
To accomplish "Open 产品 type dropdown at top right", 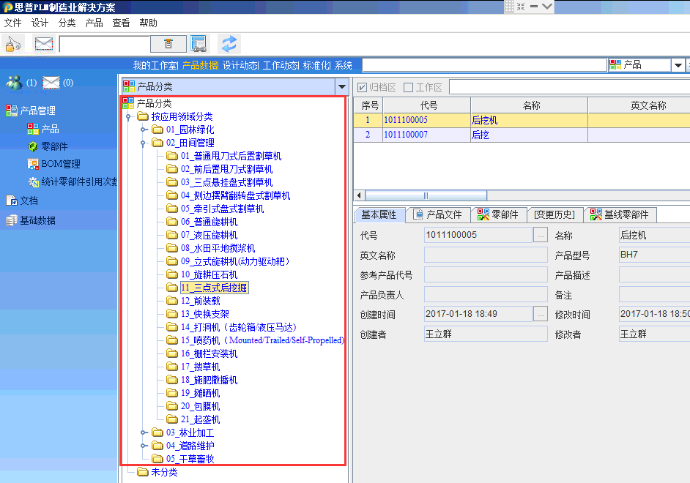I will pyautogui.click(x=678, y=65).
